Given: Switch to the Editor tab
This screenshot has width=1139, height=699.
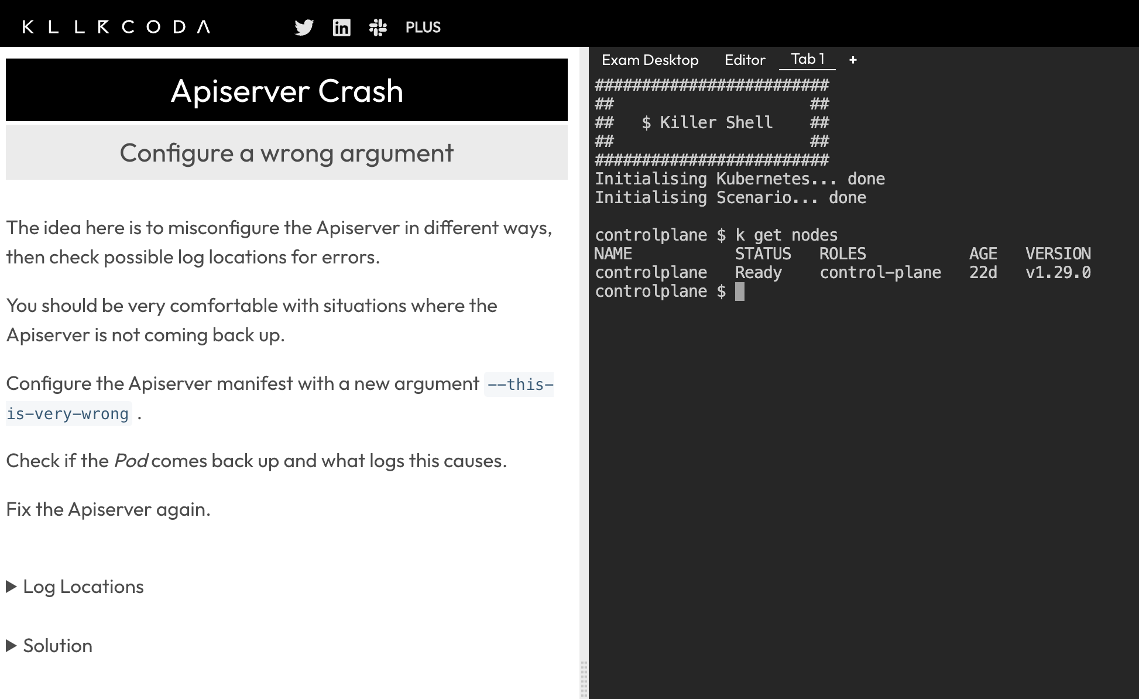Looking at the screenshot, I should (x=745, y=60).
